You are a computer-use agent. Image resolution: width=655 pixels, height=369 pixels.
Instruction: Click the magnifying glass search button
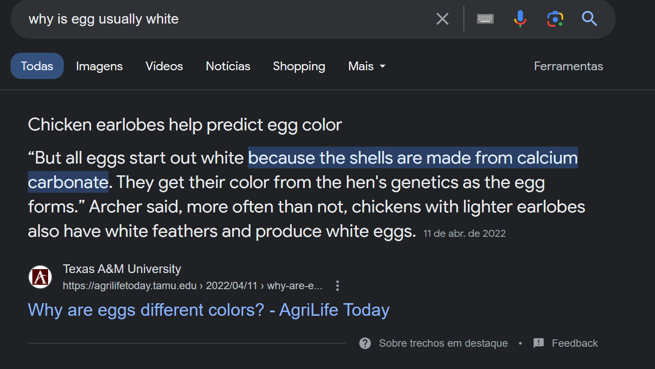point(589,19)
